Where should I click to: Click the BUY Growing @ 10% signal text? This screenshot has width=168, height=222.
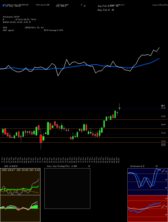pyautogui.click(x=53, y=30)
